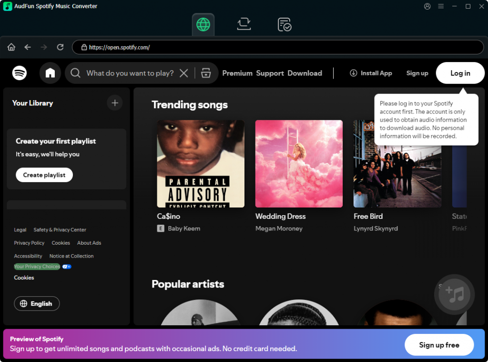This screenshot has height=362, width=488.
Task: Click the Wedding Dress song title
Action: pos(280,216)
